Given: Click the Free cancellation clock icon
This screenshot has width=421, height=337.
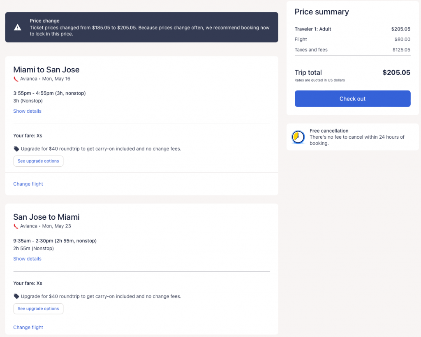Looking at the screenshot, I should coord(298,137).
